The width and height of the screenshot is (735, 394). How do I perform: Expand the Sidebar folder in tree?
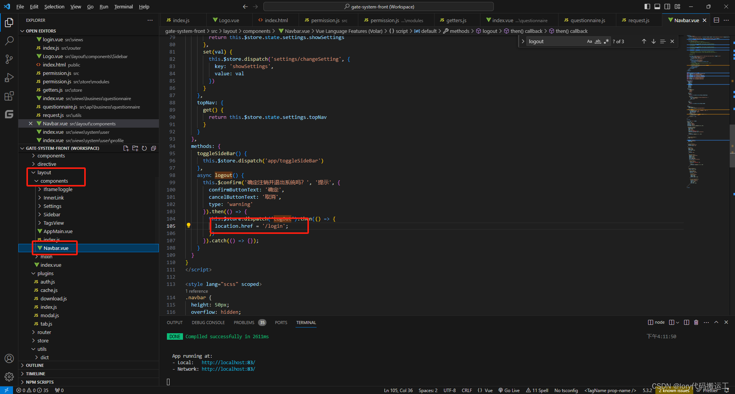52,214
